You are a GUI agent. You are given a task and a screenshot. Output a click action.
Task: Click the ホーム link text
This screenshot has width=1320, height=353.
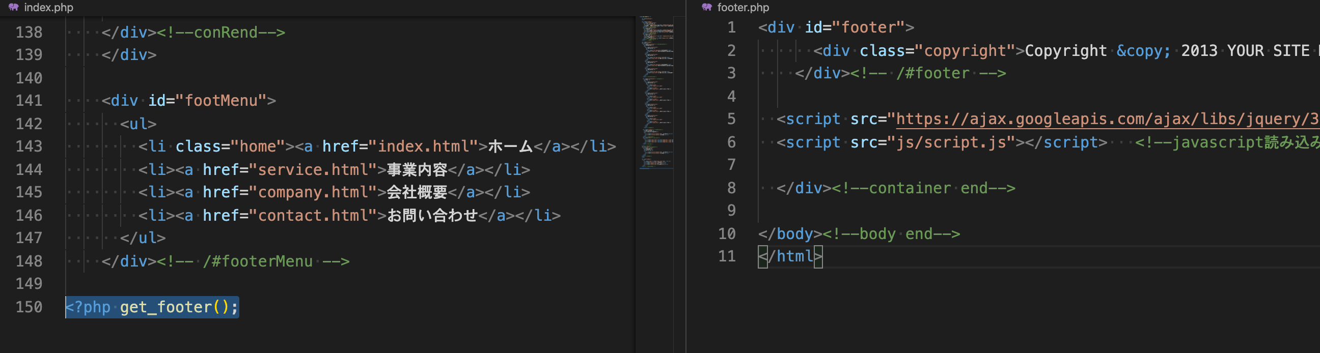[510, 146]
